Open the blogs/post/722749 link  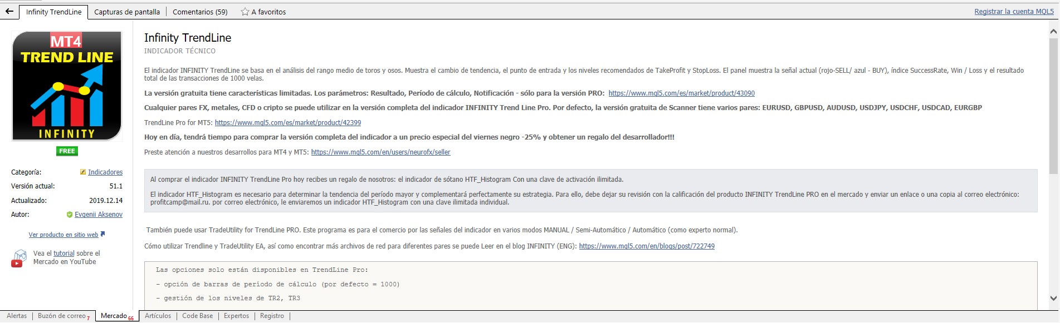pyautogui.click(x=647, y=246)
